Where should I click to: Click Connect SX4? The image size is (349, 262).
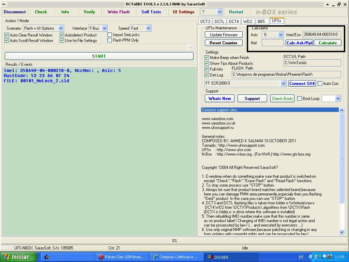(302, 84)
